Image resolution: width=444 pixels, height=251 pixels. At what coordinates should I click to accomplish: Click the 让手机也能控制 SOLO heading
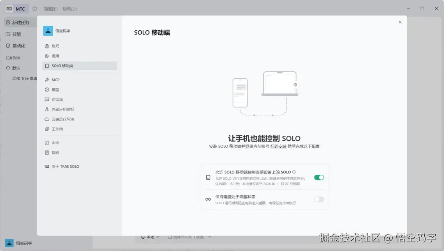(264, 138)
